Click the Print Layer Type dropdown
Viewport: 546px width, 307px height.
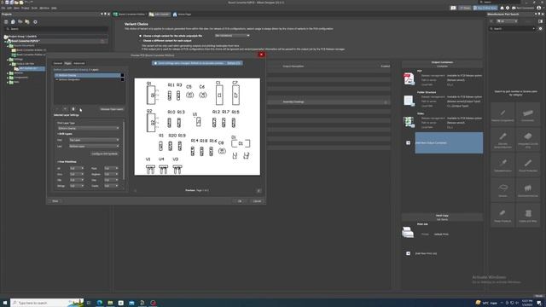[89, 128]
